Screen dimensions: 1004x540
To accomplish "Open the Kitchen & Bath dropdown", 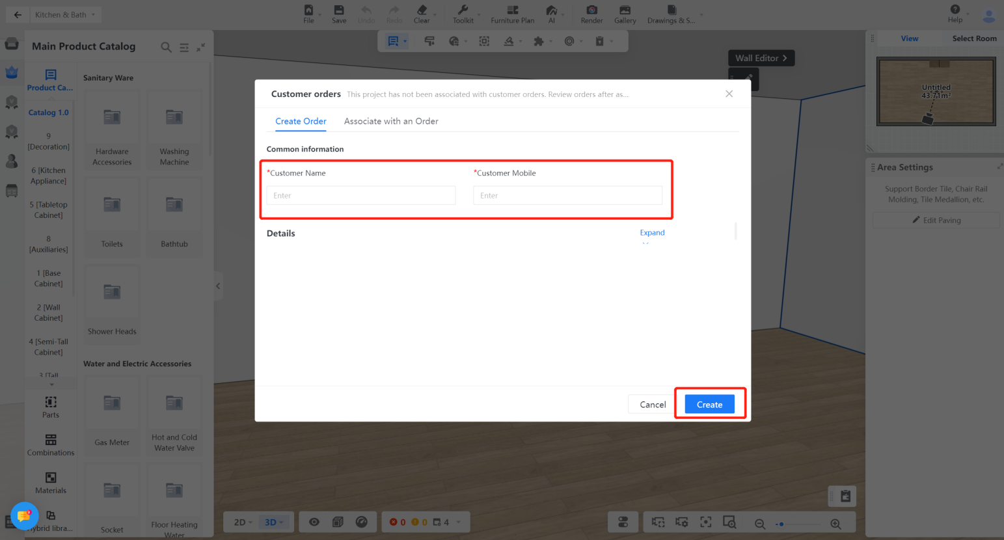I will pos(65,14).
